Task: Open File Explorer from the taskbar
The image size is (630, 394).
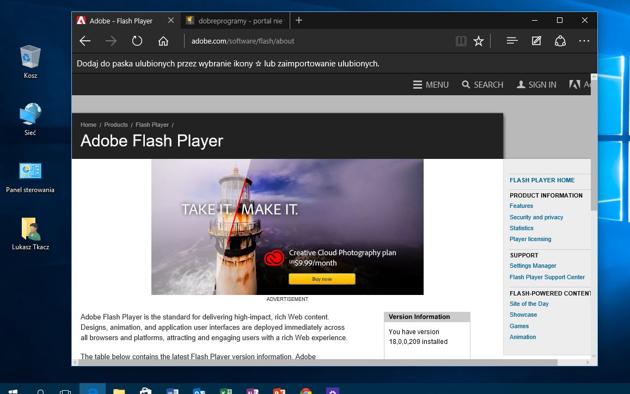Action: (x=119, y=391)
